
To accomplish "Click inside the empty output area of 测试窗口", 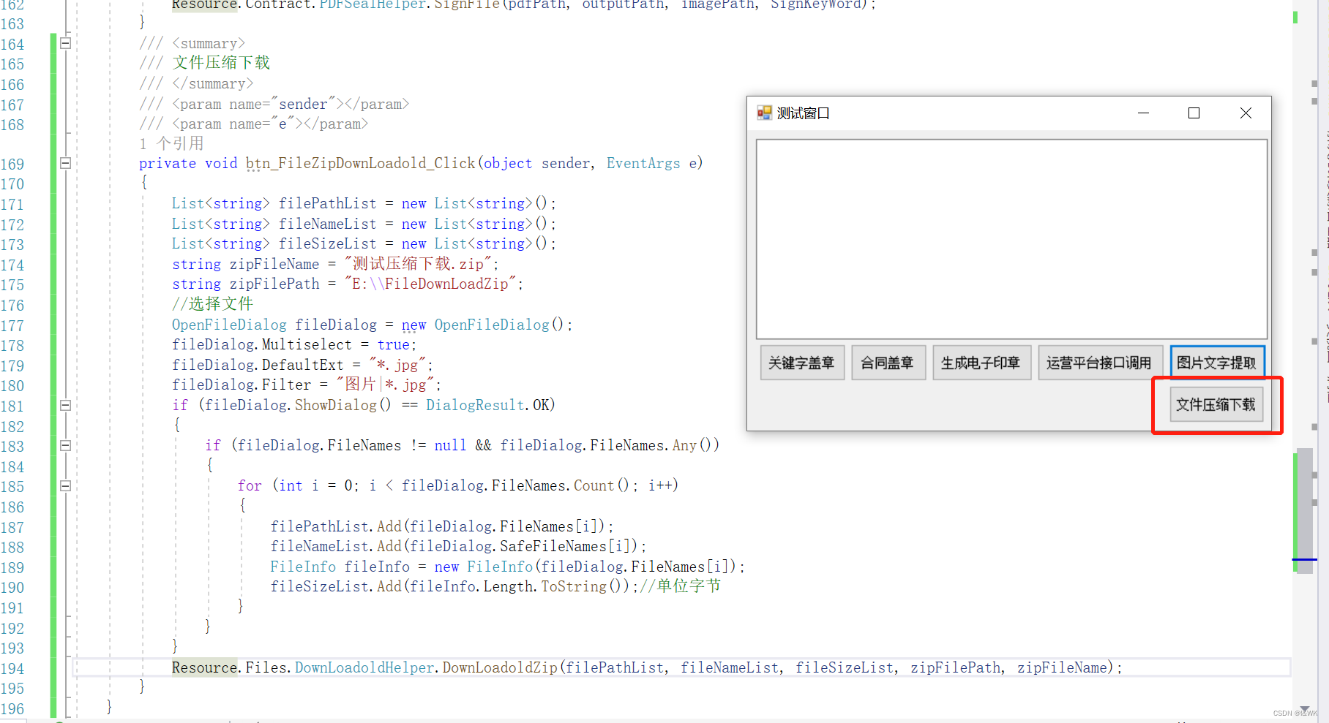I will pyautogui.click(x=1010, y=238).
